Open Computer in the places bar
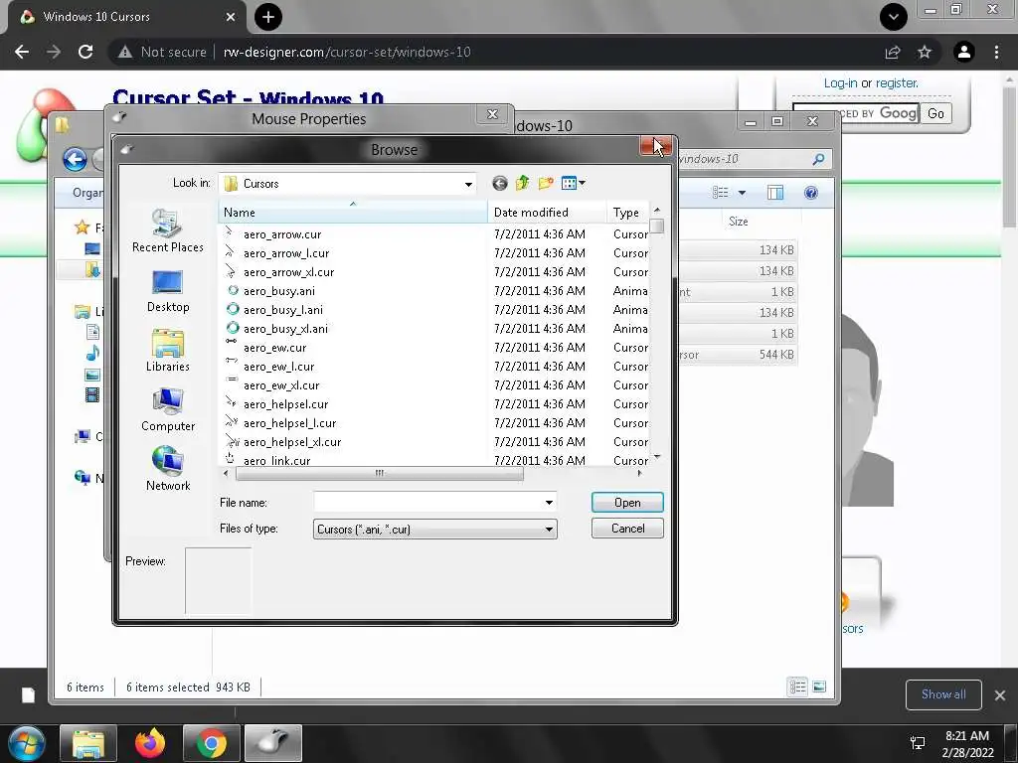Viewport: 1018px width, 763px height. [x=167, y=410]
